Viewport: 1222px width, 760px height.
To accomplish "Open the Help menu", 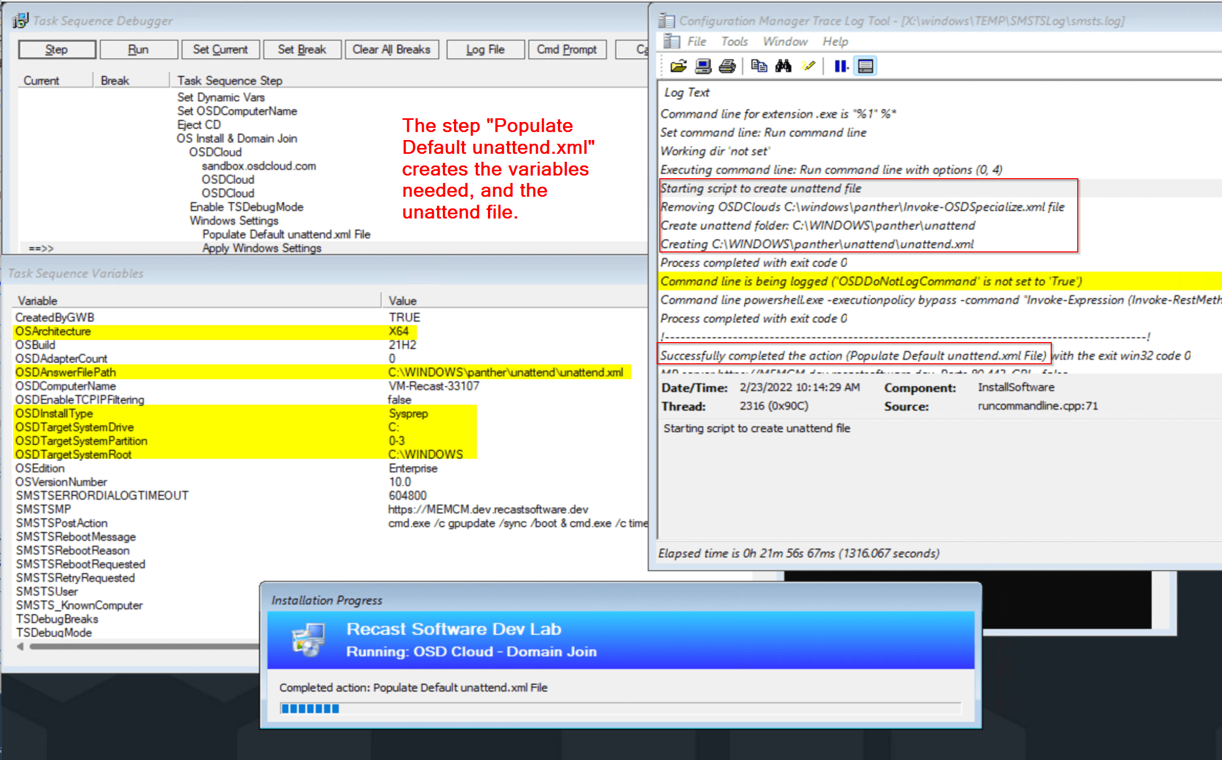I will [835, 41].
